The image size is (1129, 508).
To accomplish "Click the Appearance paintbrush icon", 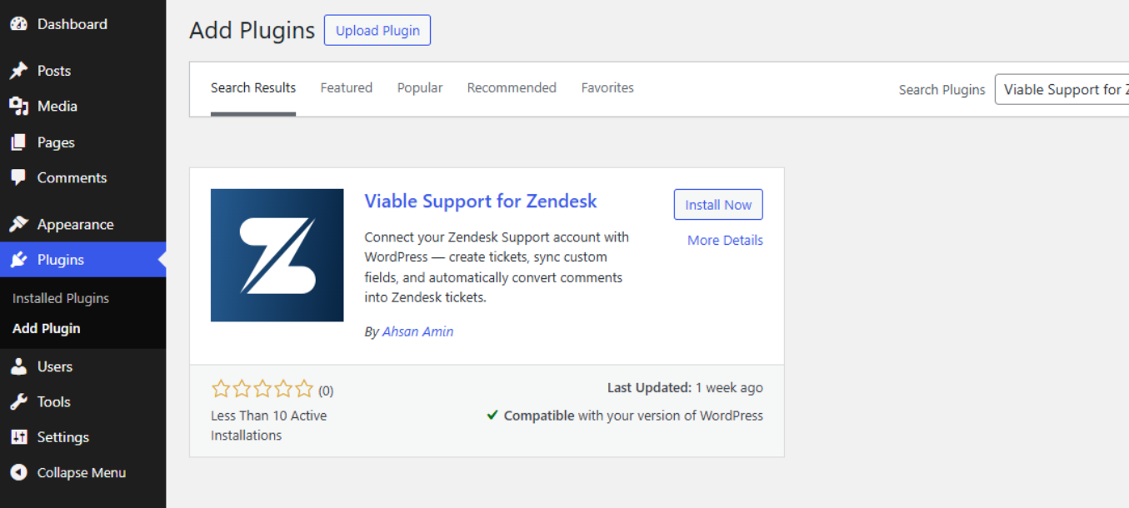I will 18,224.
